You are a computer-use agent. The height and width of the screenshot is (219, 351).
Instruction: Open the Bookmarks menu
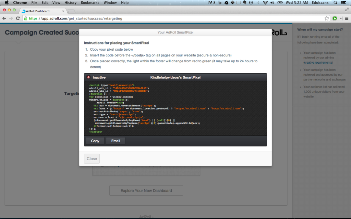pos(90,3)
